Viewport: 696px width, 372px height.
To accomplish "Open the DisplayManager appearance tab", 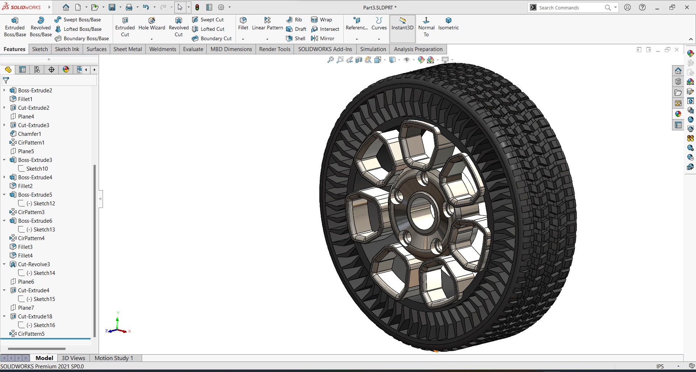I will 66,70.
